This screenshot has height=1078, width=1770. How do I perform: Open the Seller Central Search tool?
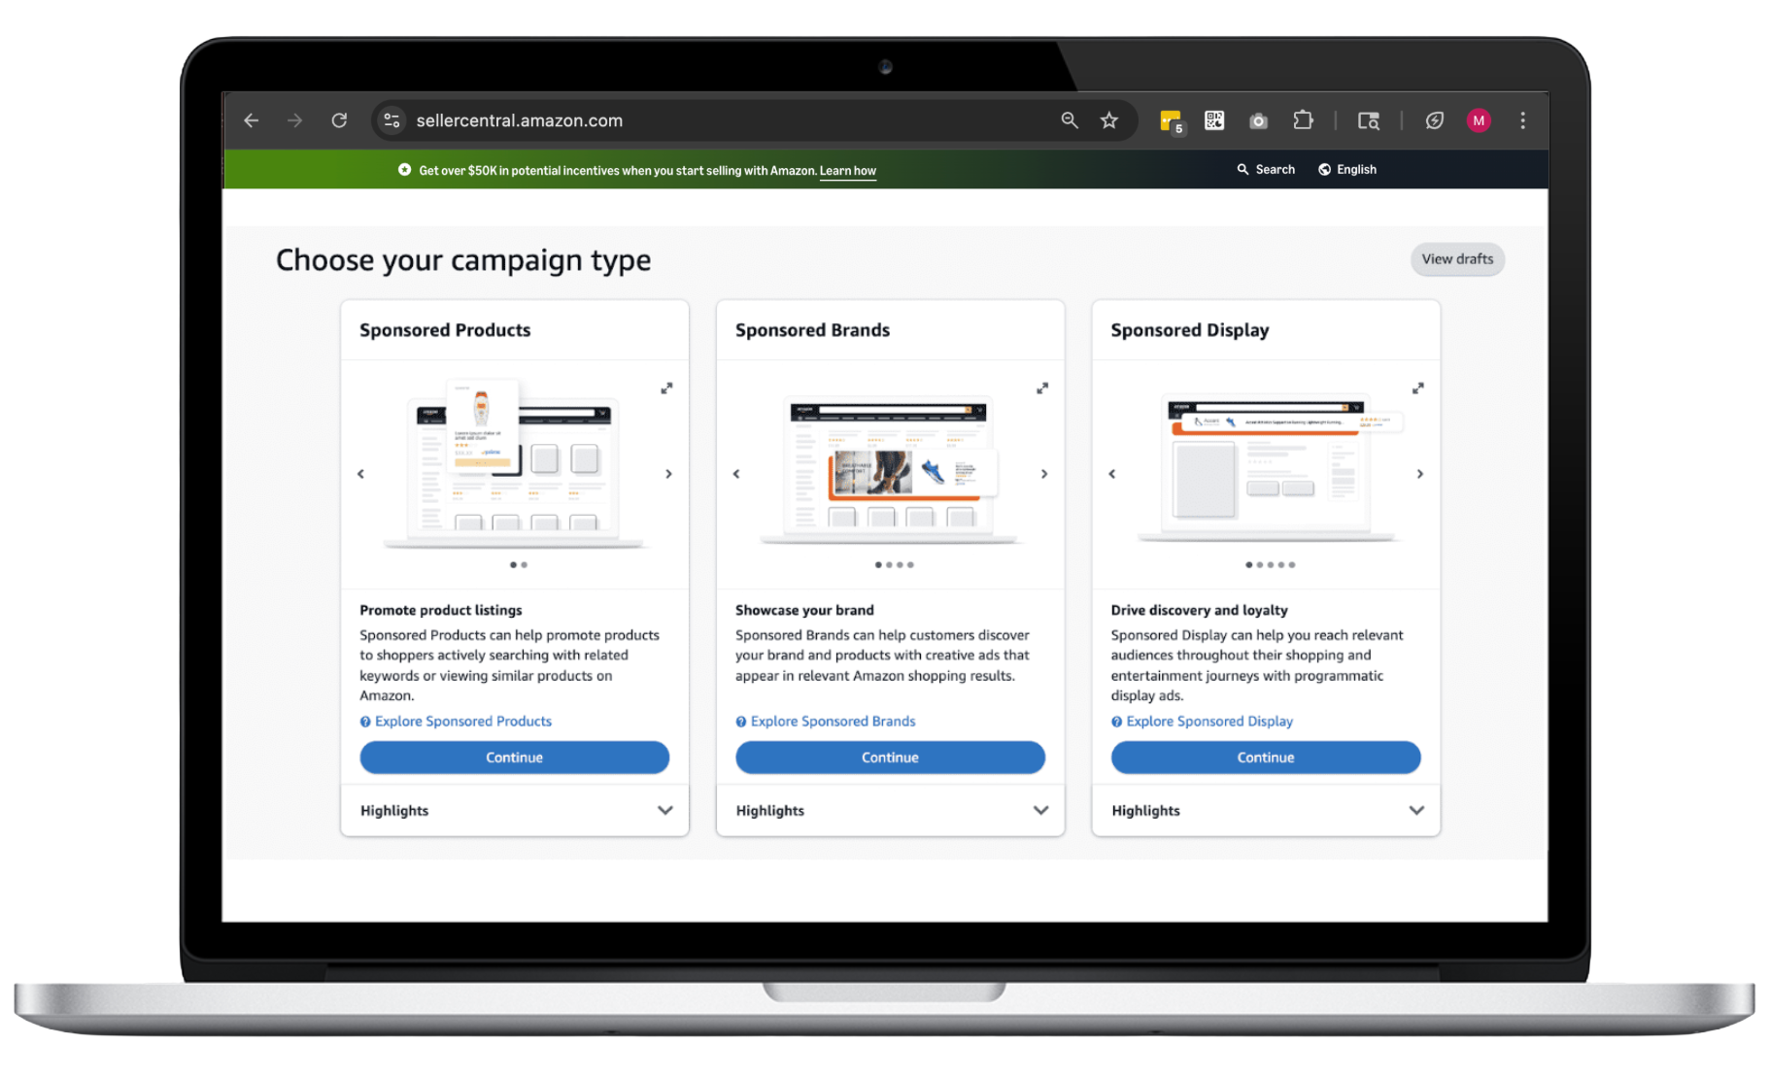pos(1265,169)
